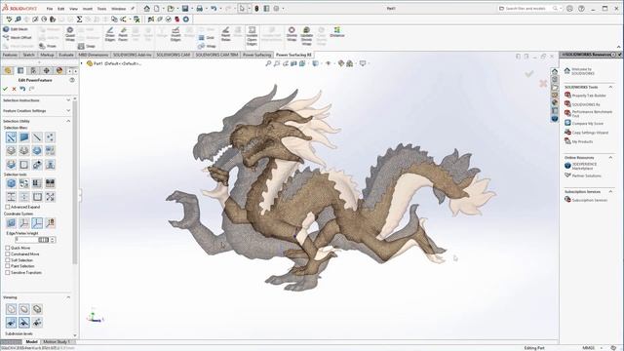Open the Welcome to SOLIDWORKS link
Screen dimensions: 624x351
(x=582, y=71)
